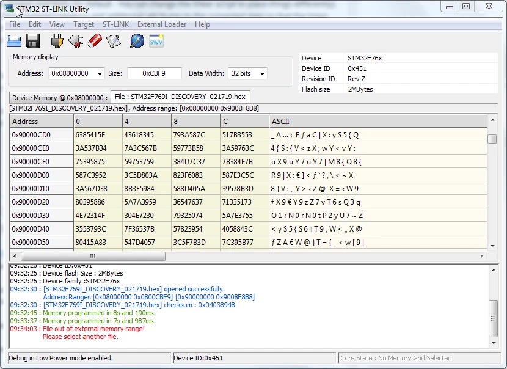Switch to Device Memory @ 0x08000000 tab
This screenshot has height=369, width=507.
[x=60, y=98]
